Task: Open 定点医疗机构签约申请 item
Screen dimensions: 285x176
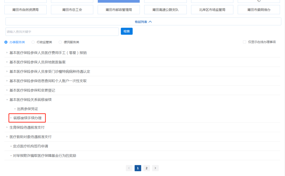Action: pyautogui.click(x=30, y=146)
